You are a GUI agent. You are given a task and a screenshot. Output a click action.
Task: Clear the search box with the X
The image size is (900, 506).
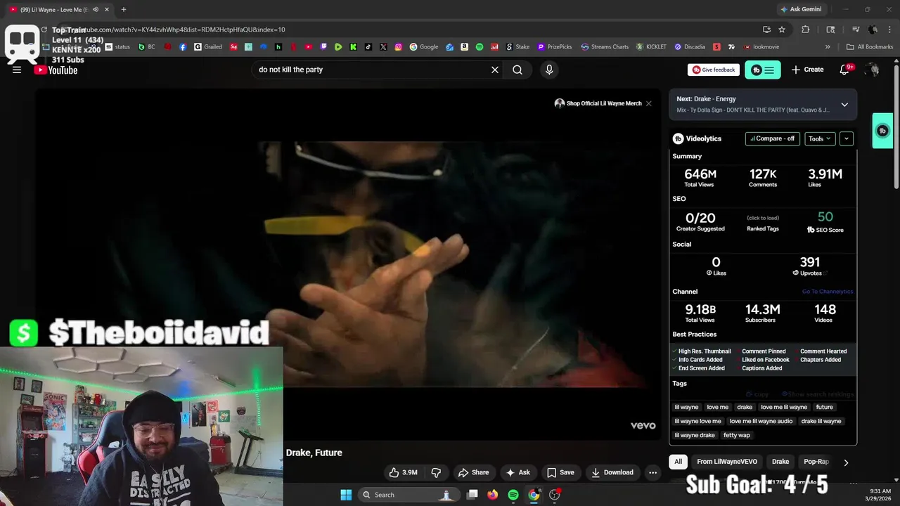click(495, 70)
